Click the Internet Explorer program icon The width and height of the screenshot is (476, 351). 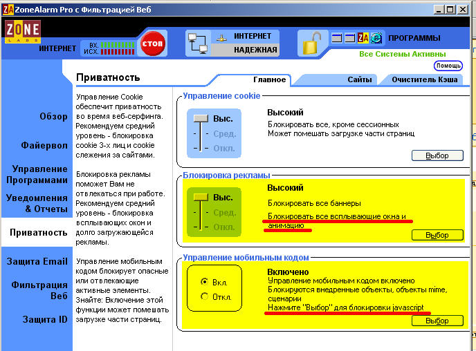point(376,38)
